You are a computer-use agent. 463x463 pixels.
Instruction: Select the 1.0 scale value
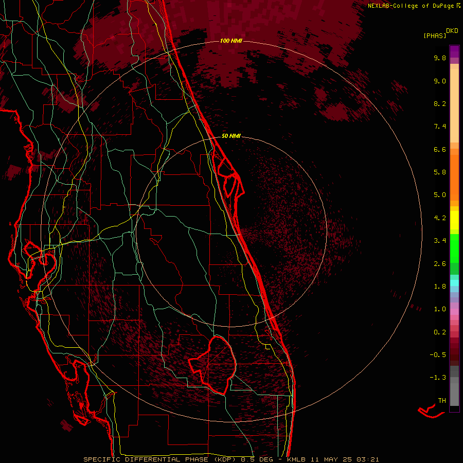coord(440,309)
